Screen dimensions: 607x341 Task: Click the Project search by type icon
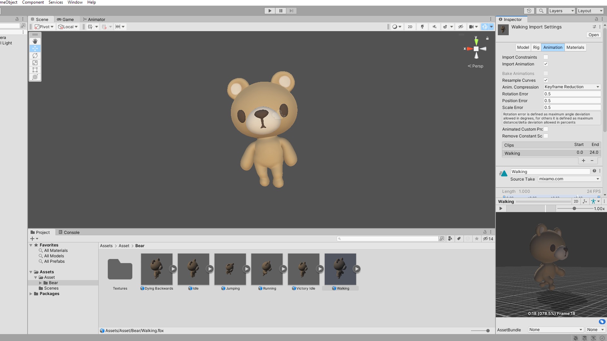(450, 239)
